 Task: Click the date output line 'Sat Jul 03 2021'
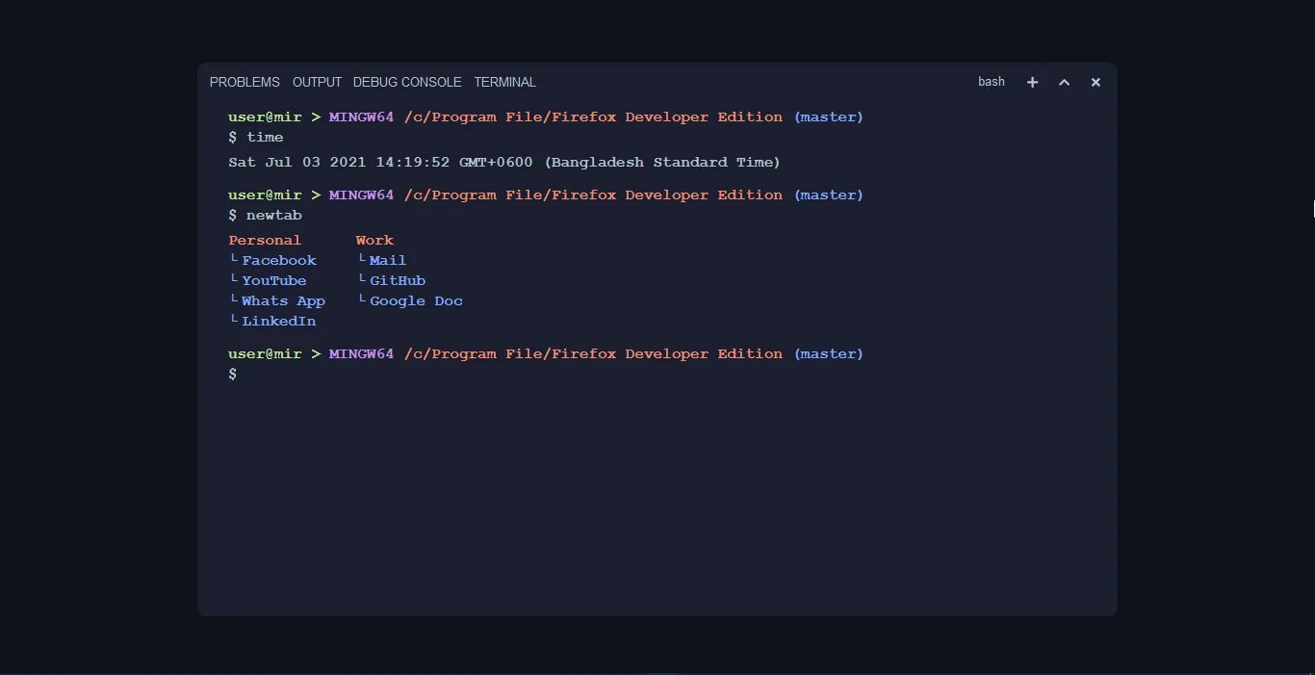(x=504, y=162)
